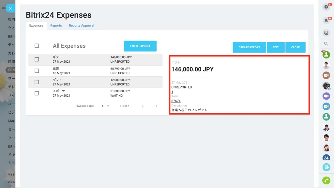This screenshot has width=334, height=188.
Task: Select the All Expenses checkbox
Action: pos(37,46)
